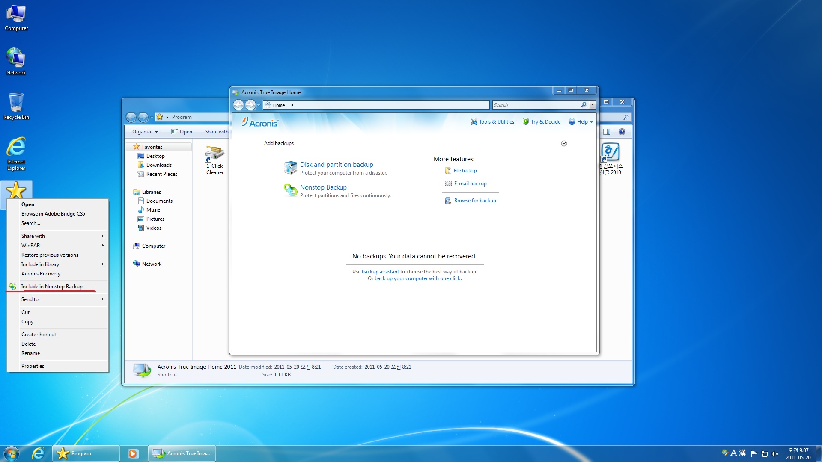Select Recent Places in Favorites
This screenshot has height=462, width=822.
(161, 174)
